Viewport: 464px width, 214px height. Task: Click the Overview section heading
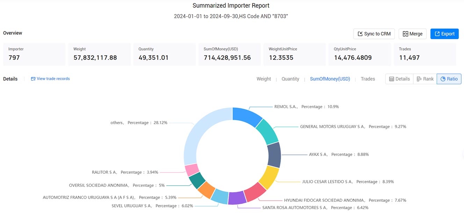pos(13,33)
